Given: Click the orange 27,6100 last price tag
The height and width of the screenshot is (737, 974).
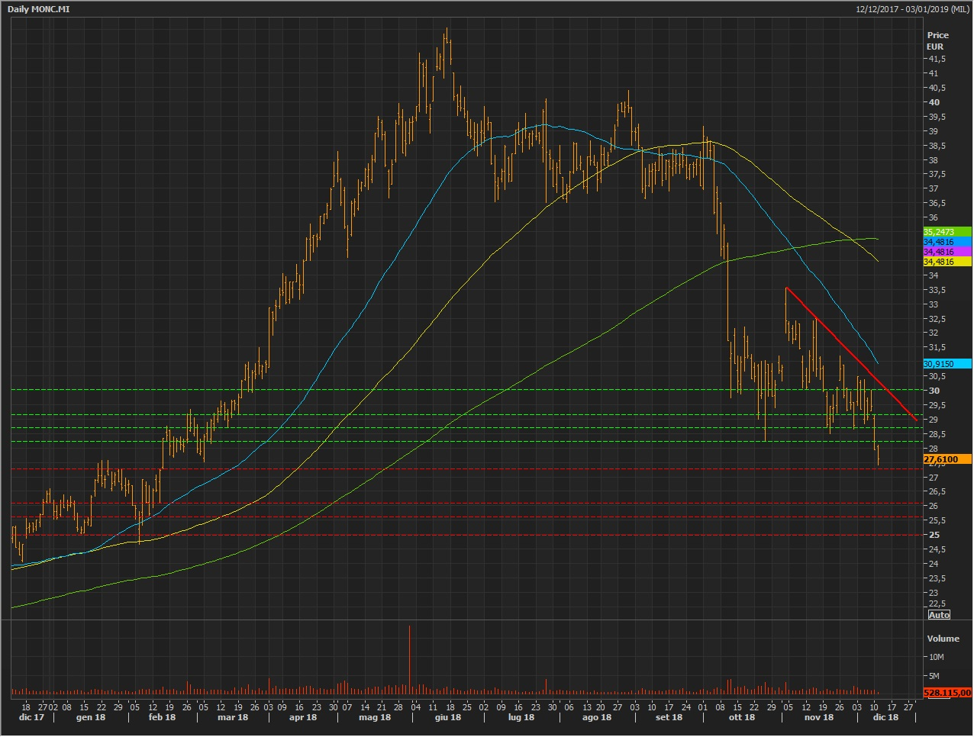Looking at the screenshot, I should coord(947,459).
